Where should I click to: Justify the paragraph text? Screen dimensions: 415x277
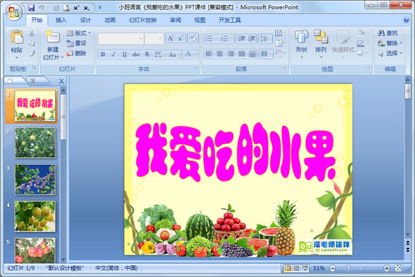[x=241, y=54]
